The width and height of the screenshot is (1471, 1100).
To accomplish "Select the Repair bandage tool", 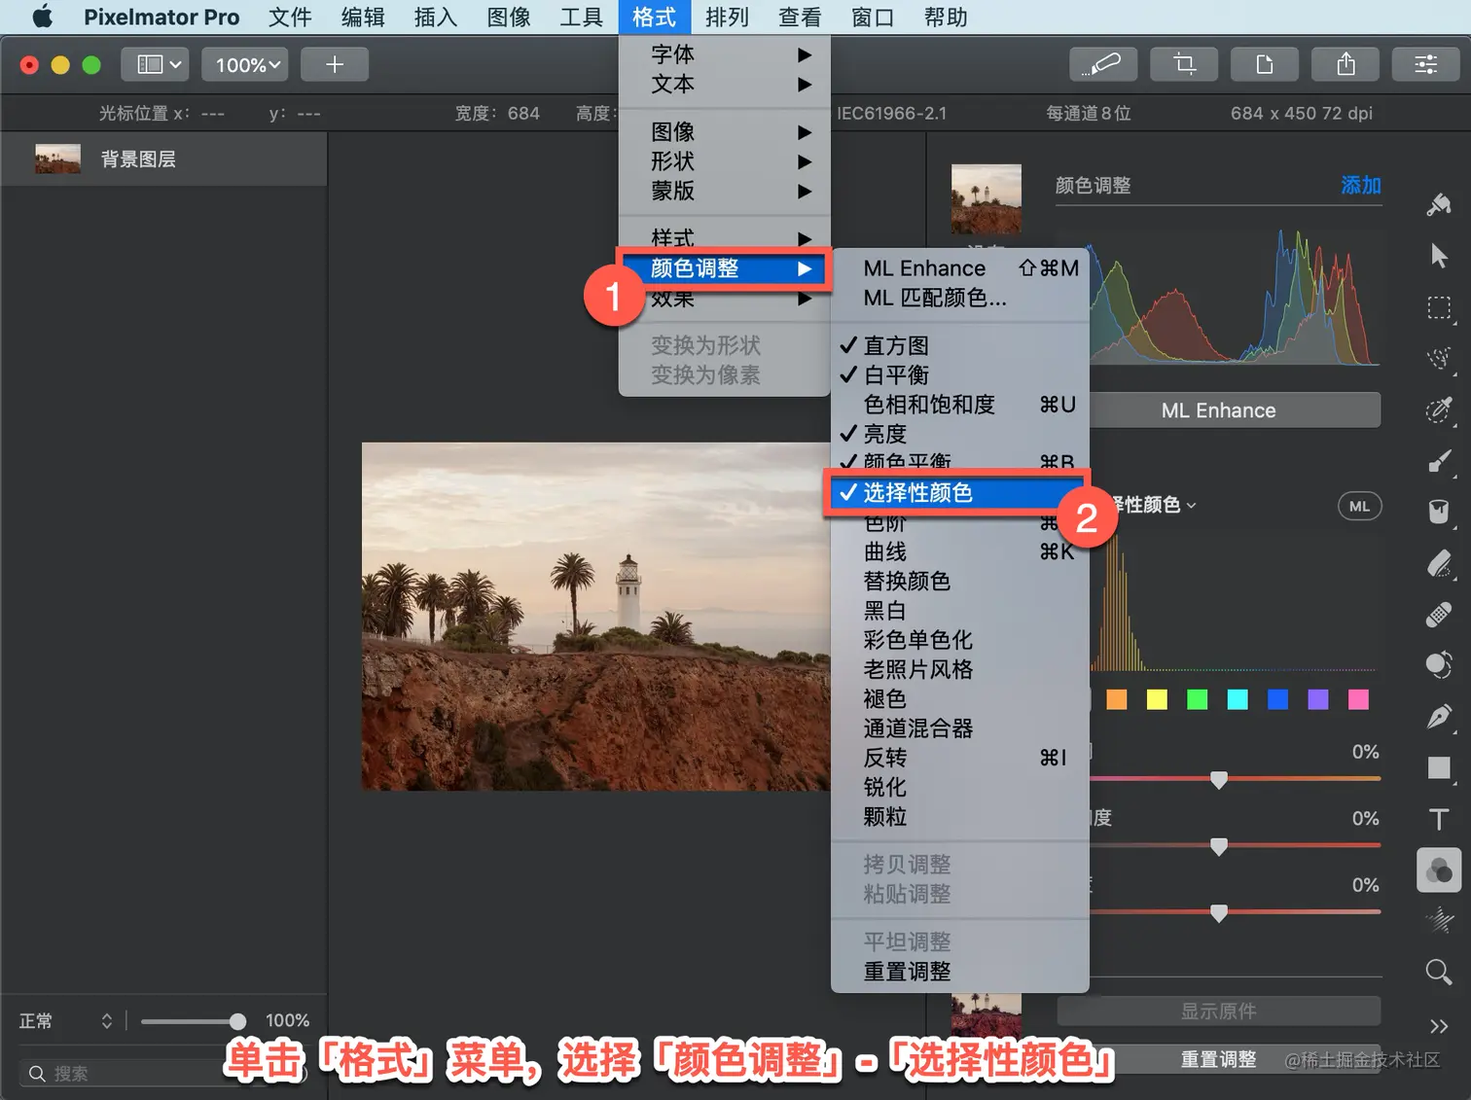I will click(x=1439, y=615).
